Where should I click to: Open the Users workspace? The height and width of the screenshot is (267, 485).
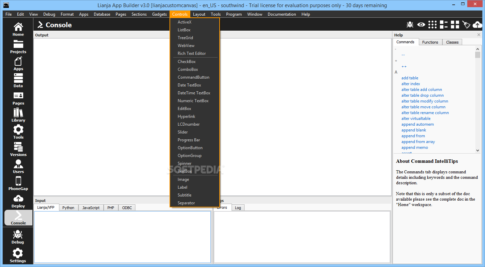click(x=18, y=167)
